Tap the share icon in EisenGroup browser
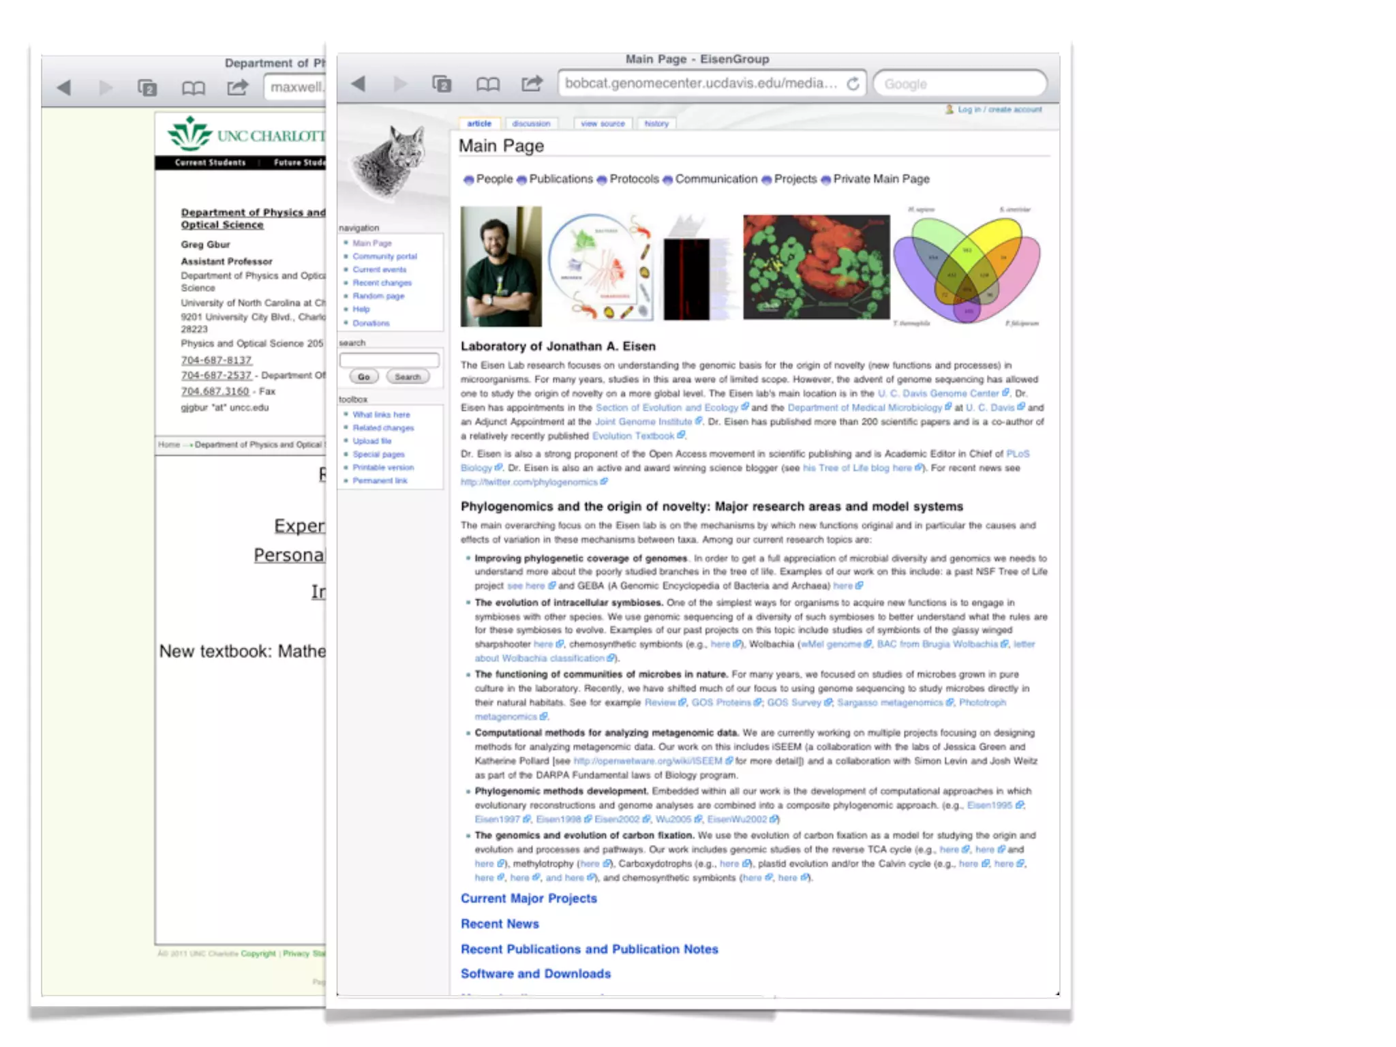This screenshot has height=1047, width=1396. point(532,83)
